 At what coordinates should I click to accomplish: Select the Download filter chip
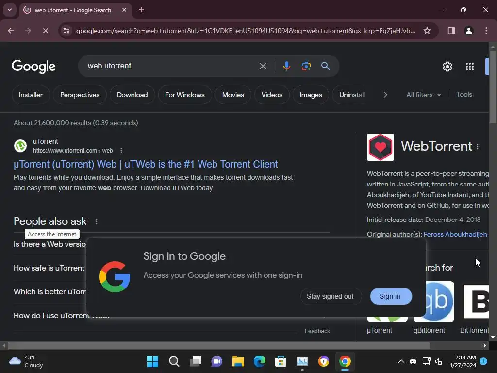[x=132, y=95]
